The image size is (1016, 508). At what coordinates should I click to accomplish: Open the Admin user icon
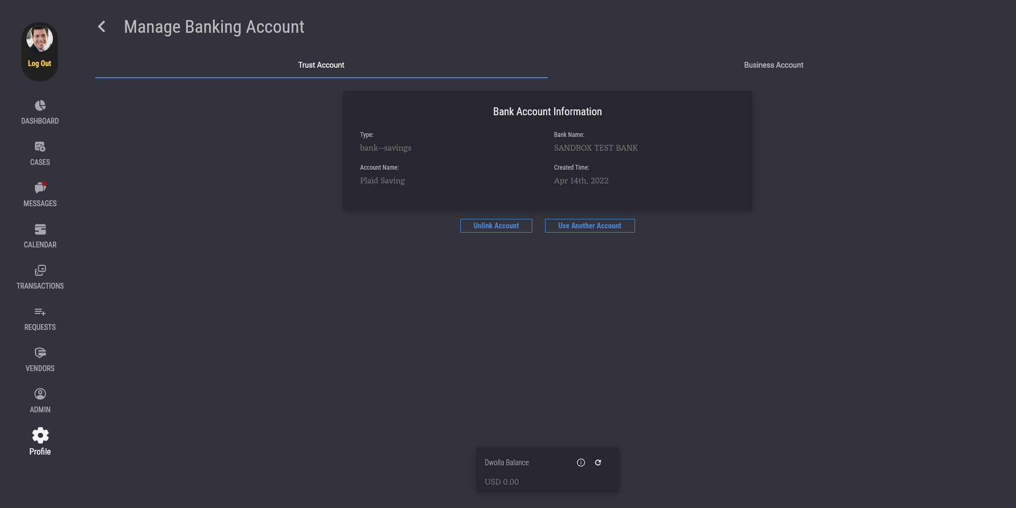pyautogui.click(x=40, y=394)
